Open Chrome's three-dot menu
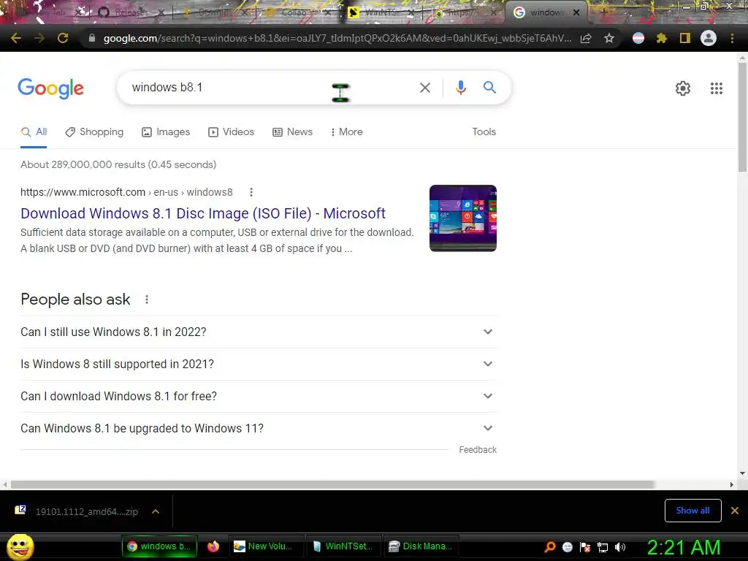 pyautogui.click(x=732, y=38)
